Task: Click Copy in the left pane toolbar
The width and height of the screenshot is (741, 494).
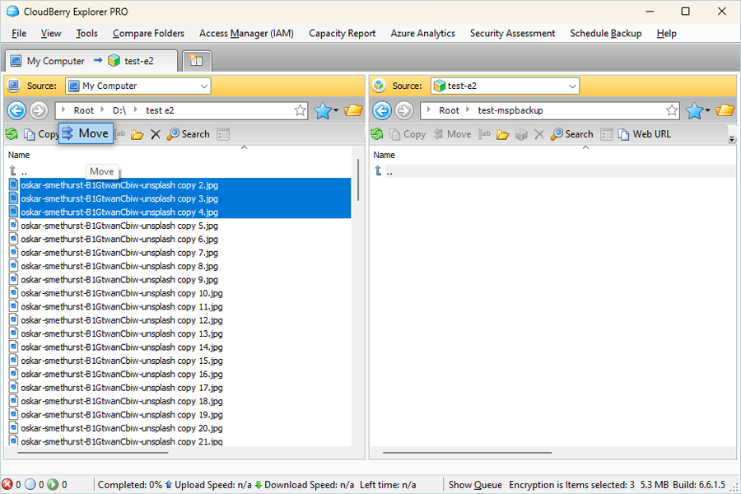Action: point(42,134)
